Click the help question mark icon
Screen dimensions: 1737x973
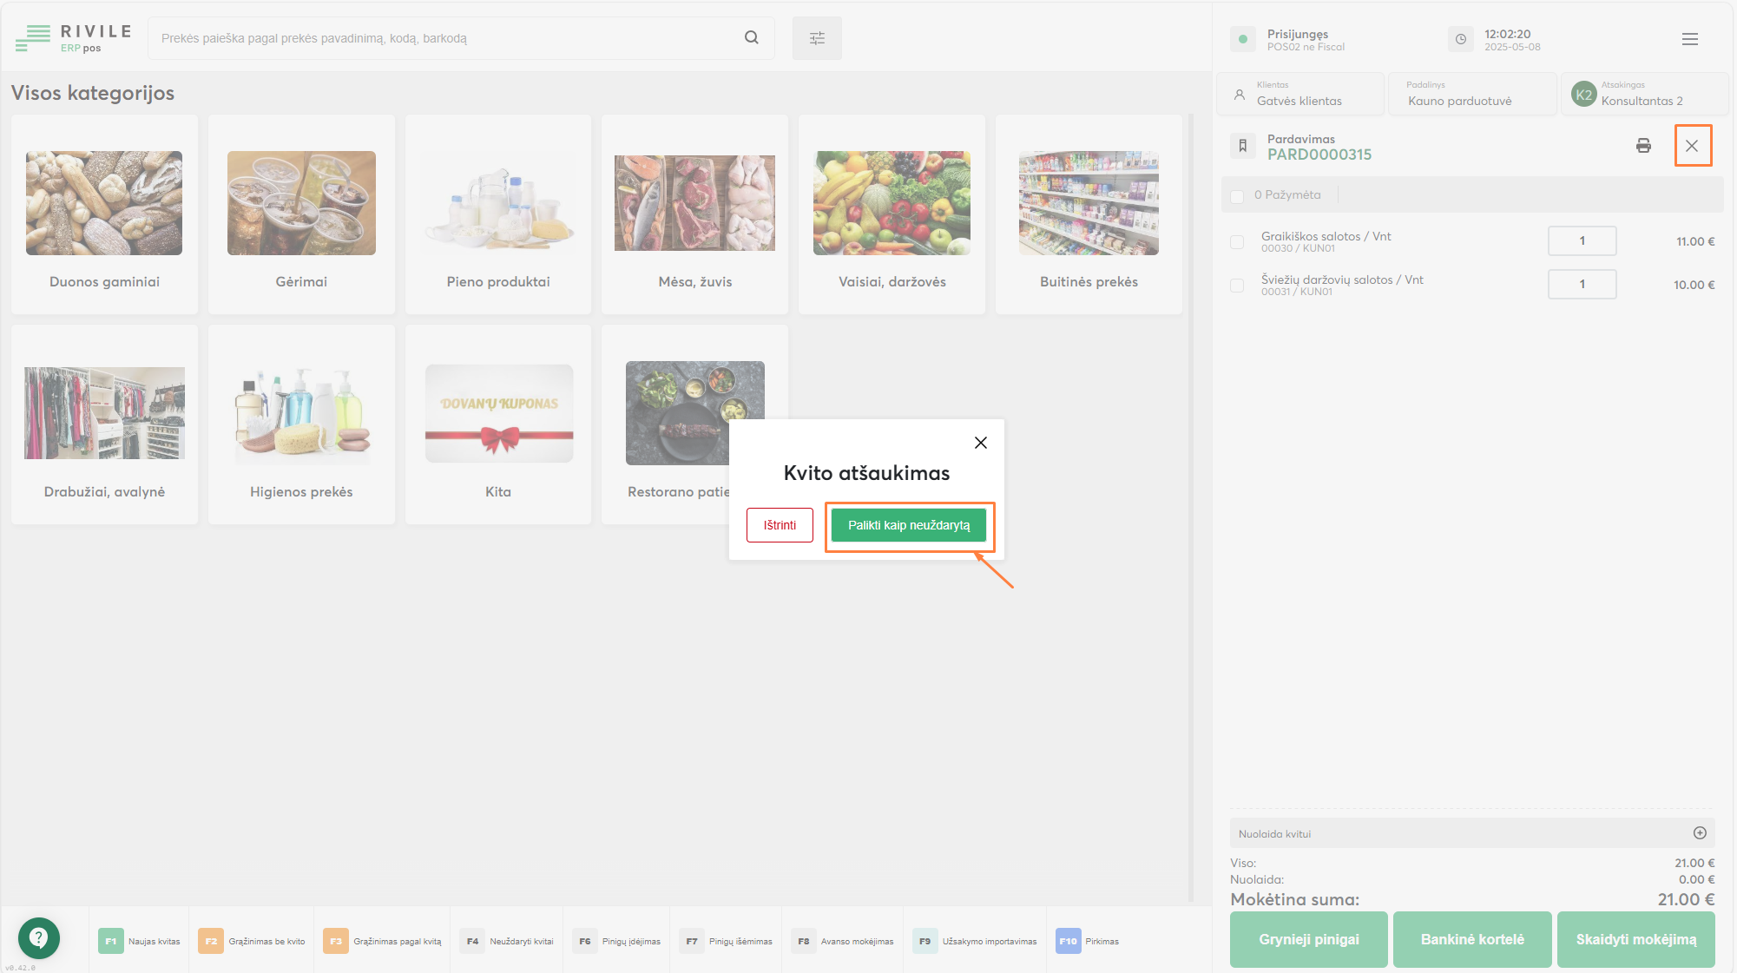pyautogui.click(x=38, y=937)
